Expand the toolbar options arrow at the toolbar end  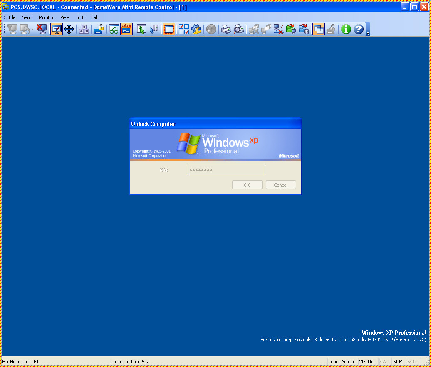coord(368,30)
